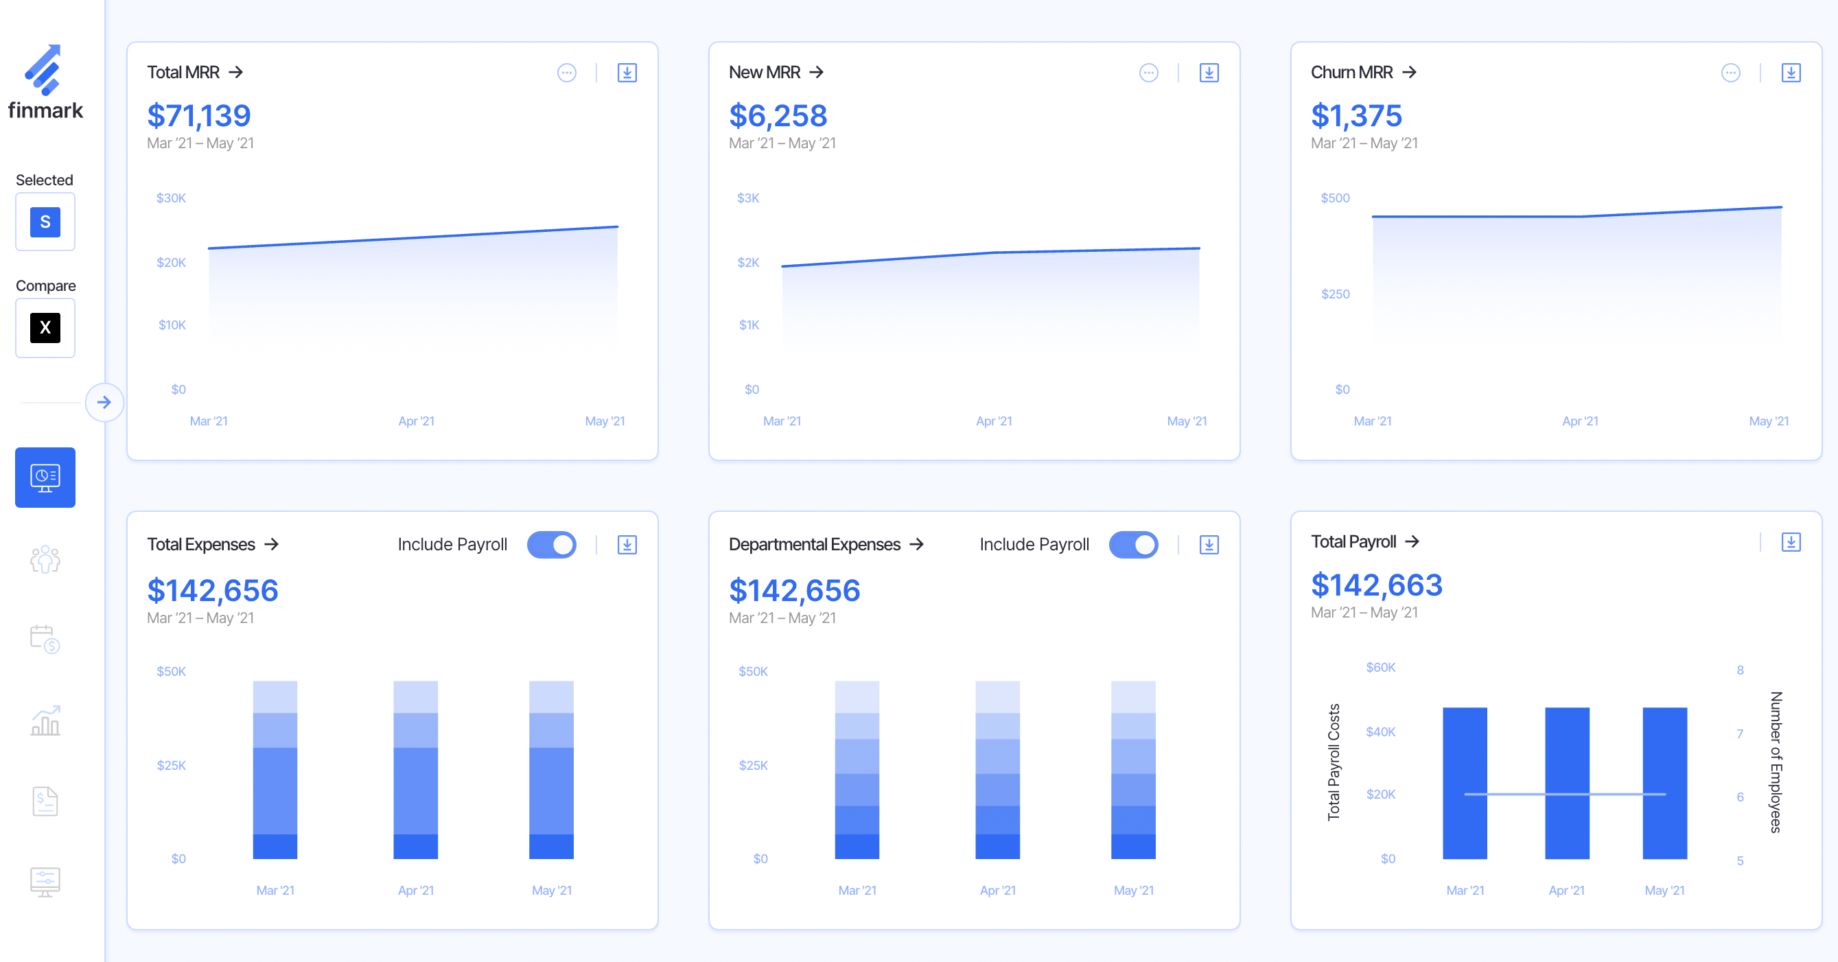Screen dimensions: 1838x962
Task: Export the Churn MRR chart
Action: pos(1791,72)
